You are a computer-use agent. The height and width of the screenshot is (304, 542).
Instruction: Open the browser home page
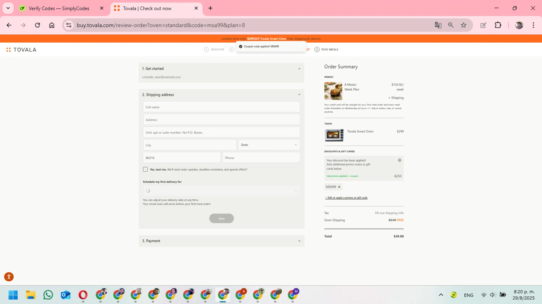tap(52, 25)
